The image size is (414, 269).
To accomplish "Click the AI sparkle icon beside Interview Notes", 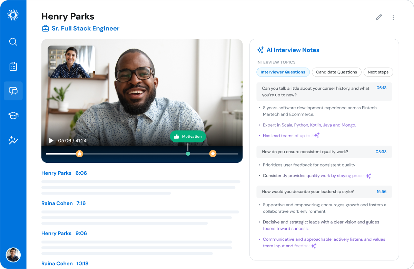I will coord(260,50).
